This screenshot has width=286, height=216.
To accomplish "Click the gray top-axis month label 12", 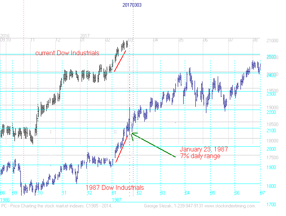I will 58,40.
